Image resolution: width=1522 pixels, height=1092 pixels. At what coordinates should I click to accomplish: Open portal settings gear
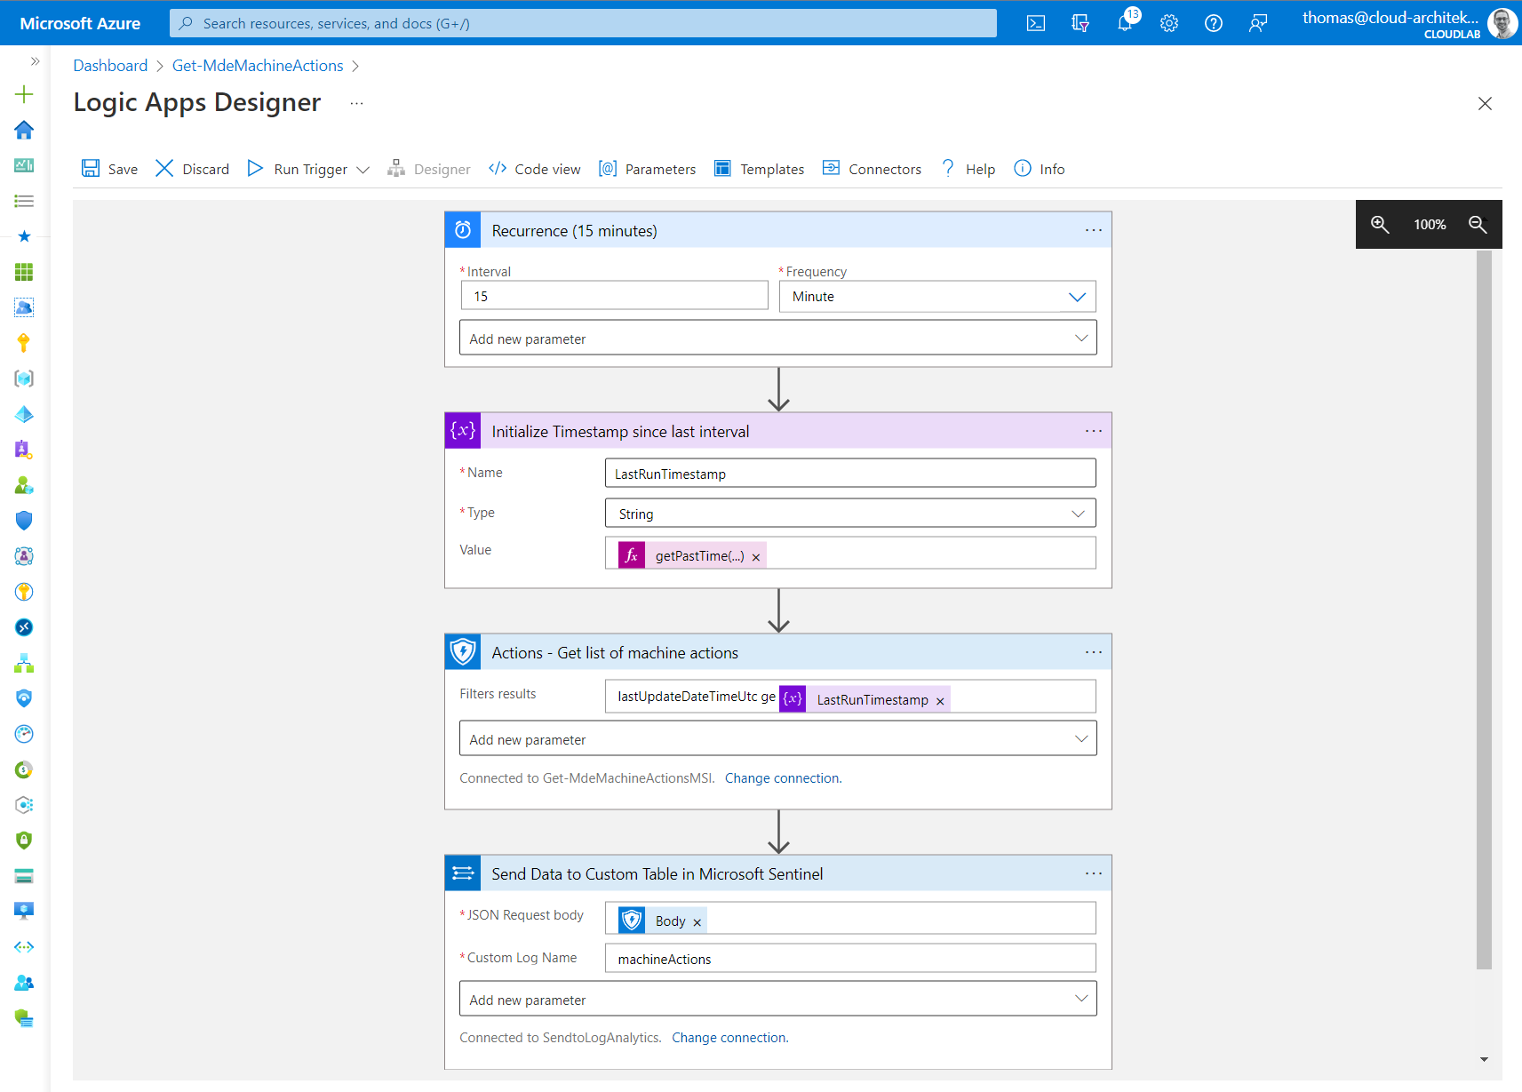click(x=1169, y=23)
